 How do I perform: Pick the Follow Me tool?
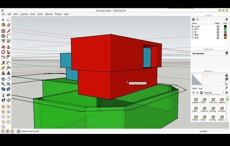pyautogui.click(x=8, y=52)
